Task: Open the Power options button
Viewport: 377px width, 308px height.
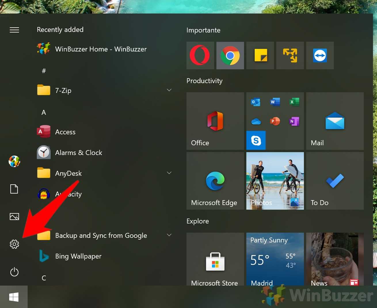Action: [x=14, y=272]
